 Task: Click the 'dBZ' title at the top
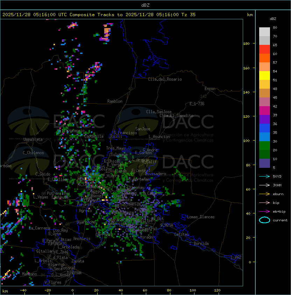[145, 5]
